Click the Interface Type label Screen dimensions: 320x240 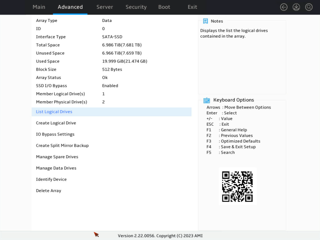pyautogui.click(x=51, y=37)
